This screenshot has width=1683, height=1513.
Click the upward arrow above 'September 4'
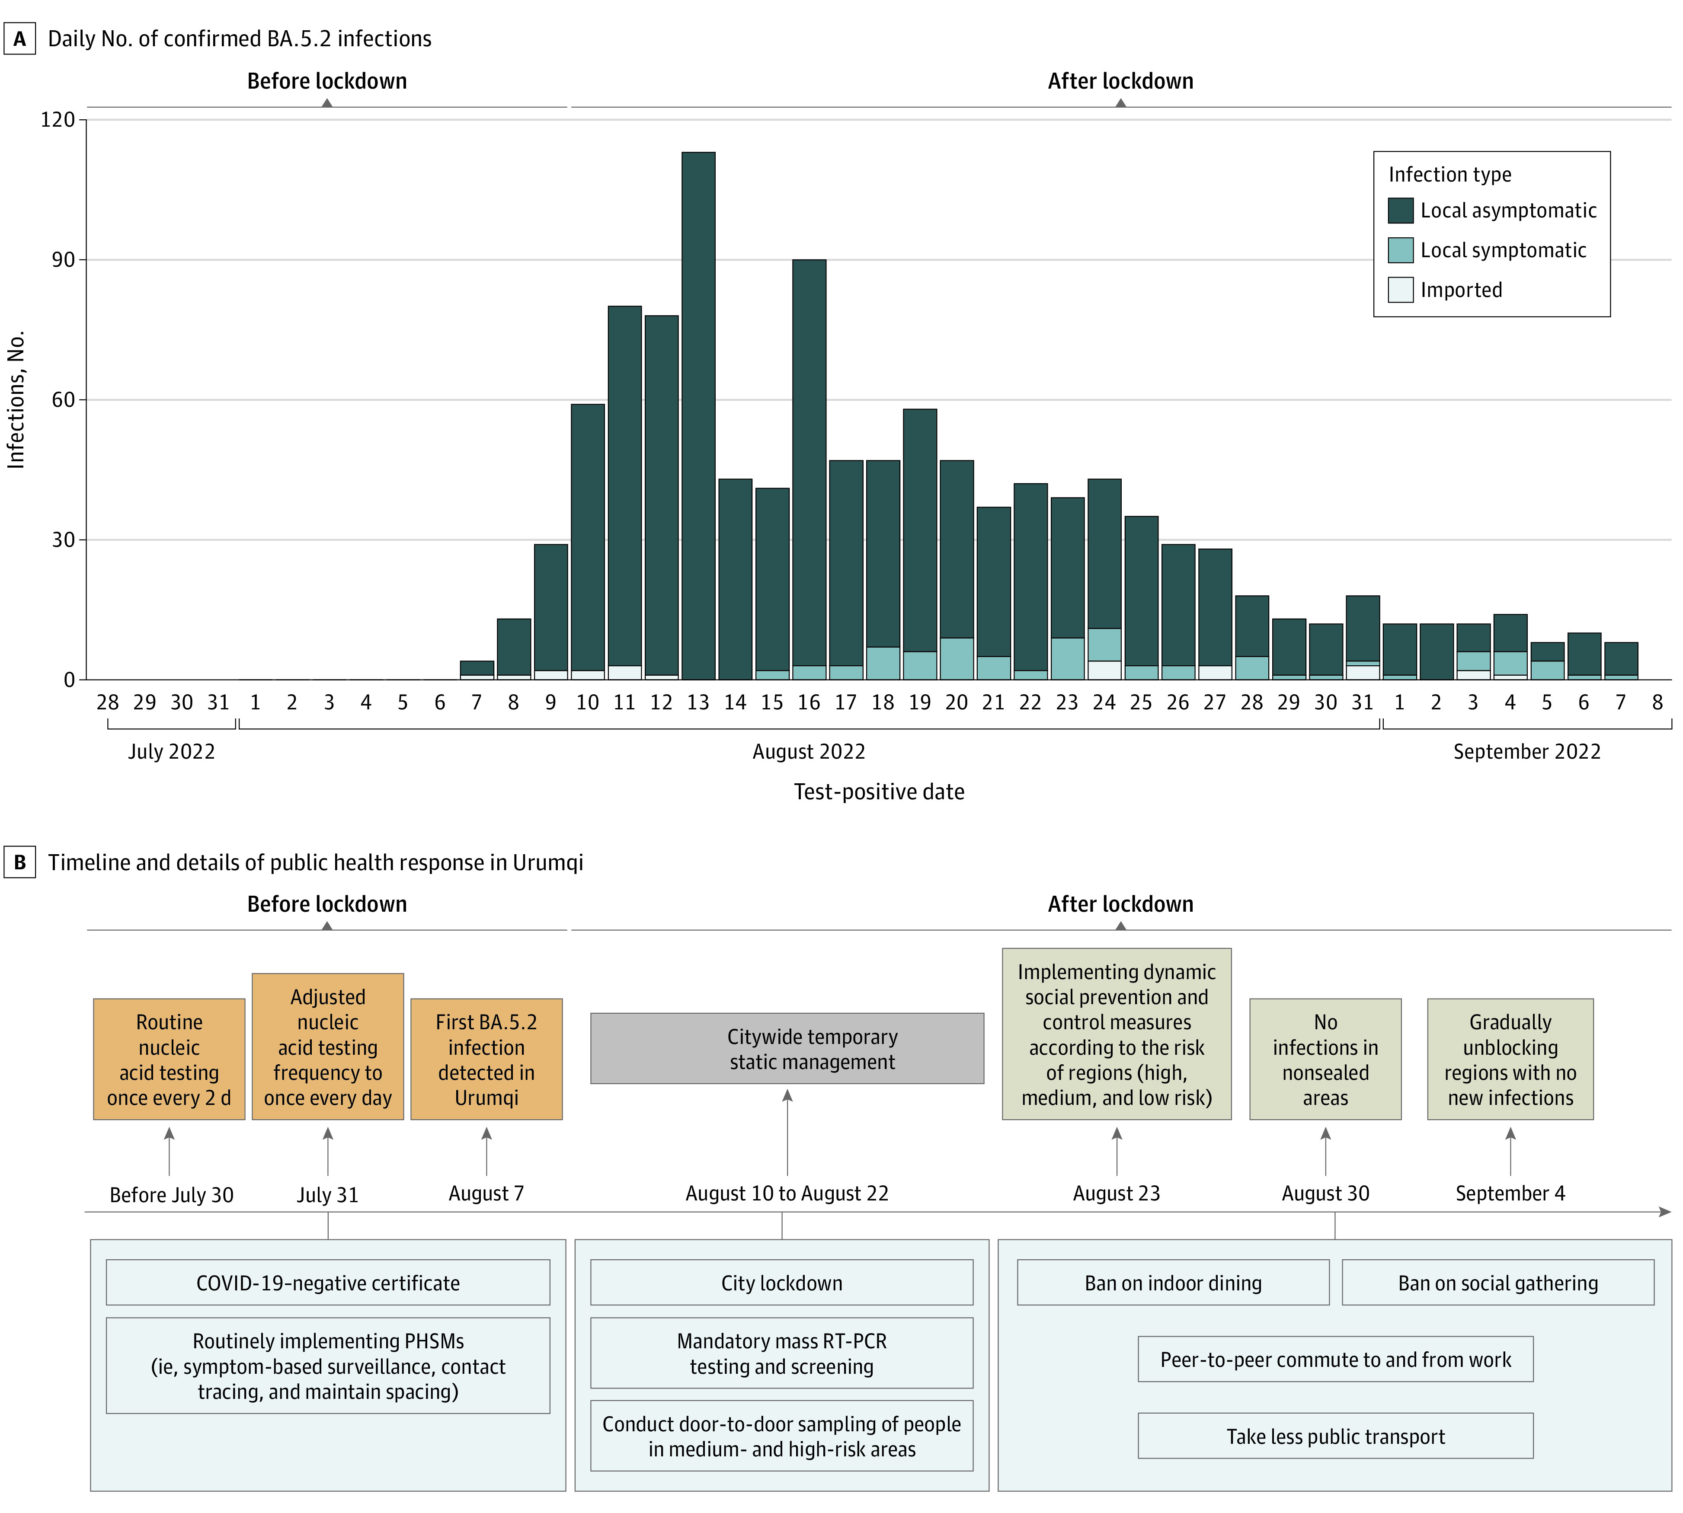pos(1511,1151)
